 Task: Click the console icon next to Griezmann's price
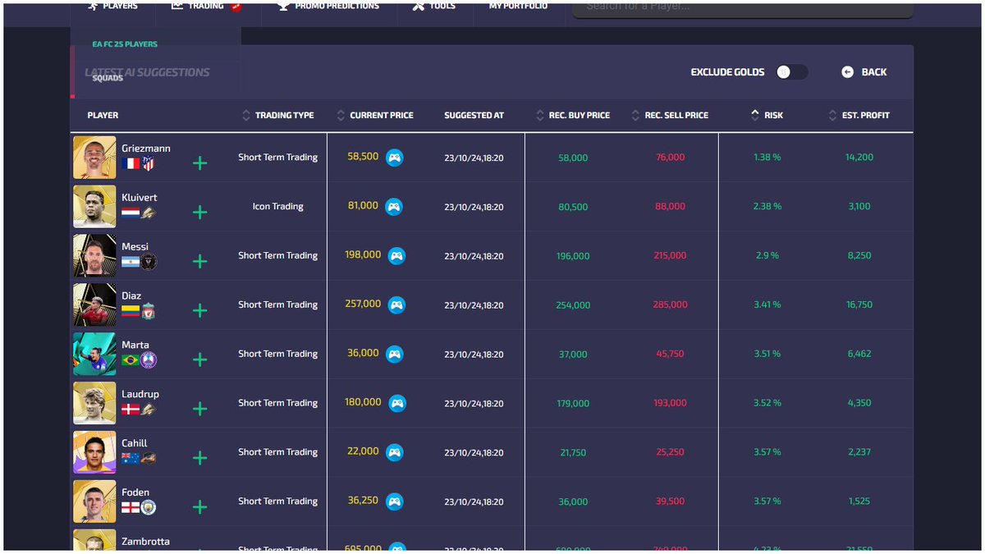[x=395, y=158]
